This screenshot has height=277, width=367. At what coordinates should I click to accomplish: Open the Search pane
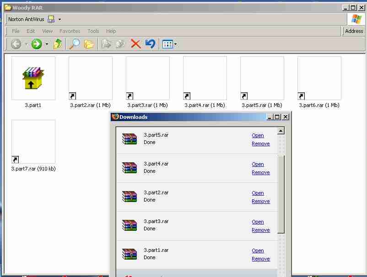click(x=74, y=44)
